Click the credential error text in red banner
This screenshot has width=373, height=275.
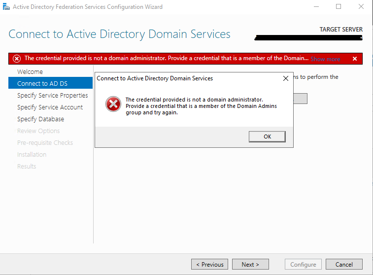(x=167, y=58)
